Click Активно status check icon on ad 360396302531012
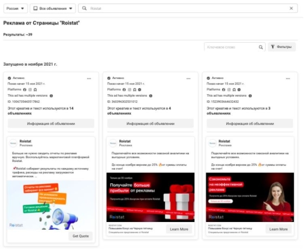 [109, 78]
